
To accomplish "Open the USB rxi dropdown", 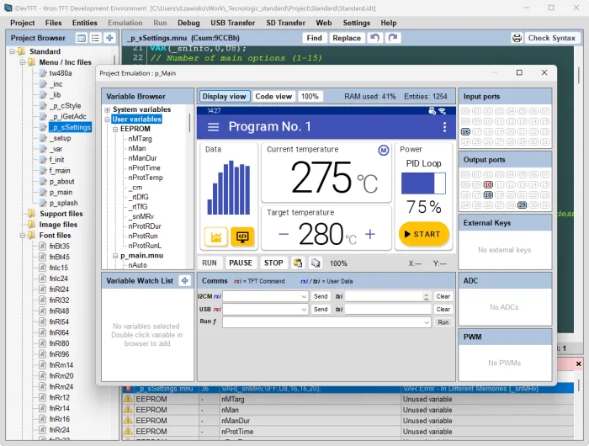I will click(304, 310).
